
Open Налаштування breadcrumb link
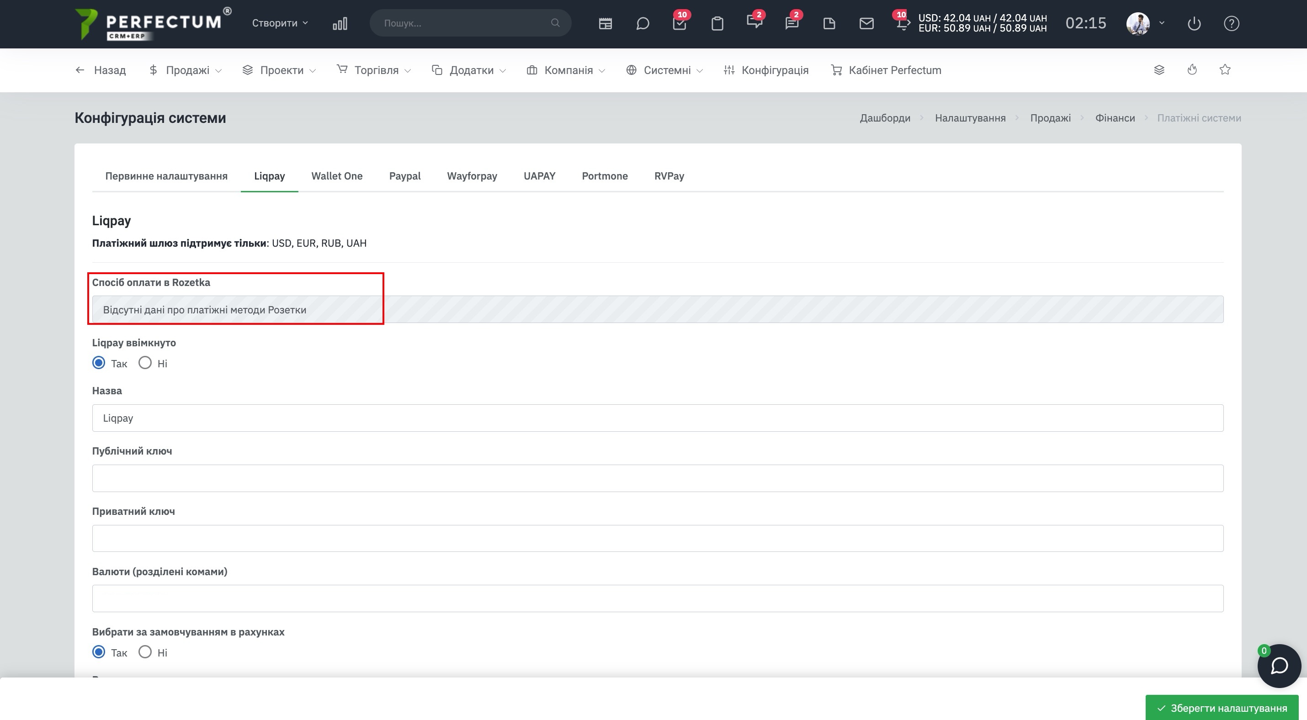click(970, 117)
